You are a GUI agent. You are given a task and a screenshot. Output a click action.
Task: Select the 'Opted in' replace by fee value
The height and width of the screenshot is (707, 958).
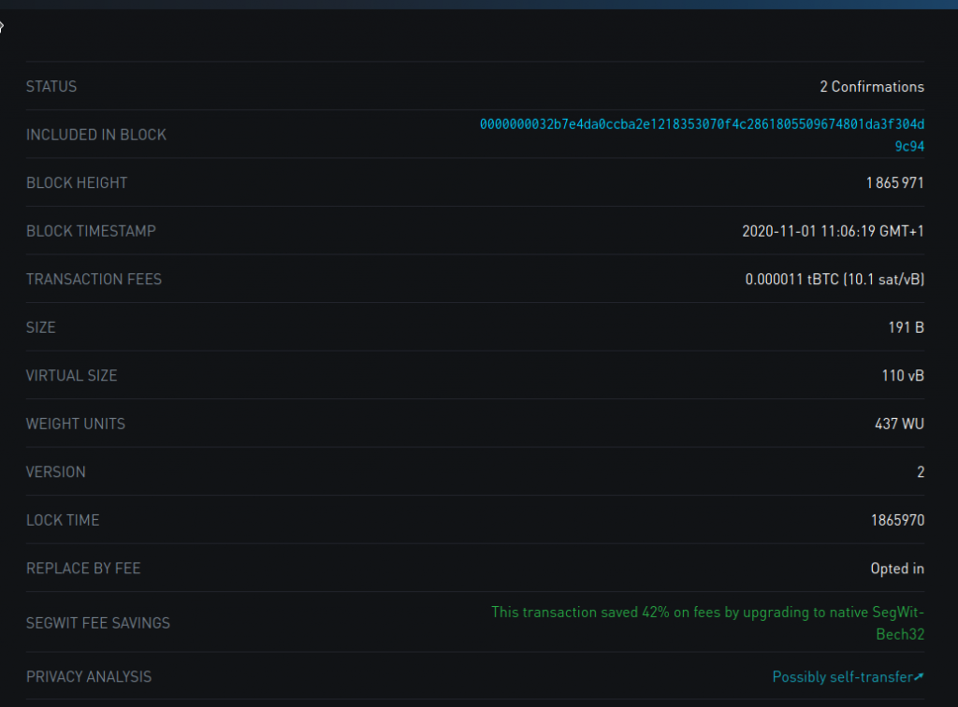(897, 569)
